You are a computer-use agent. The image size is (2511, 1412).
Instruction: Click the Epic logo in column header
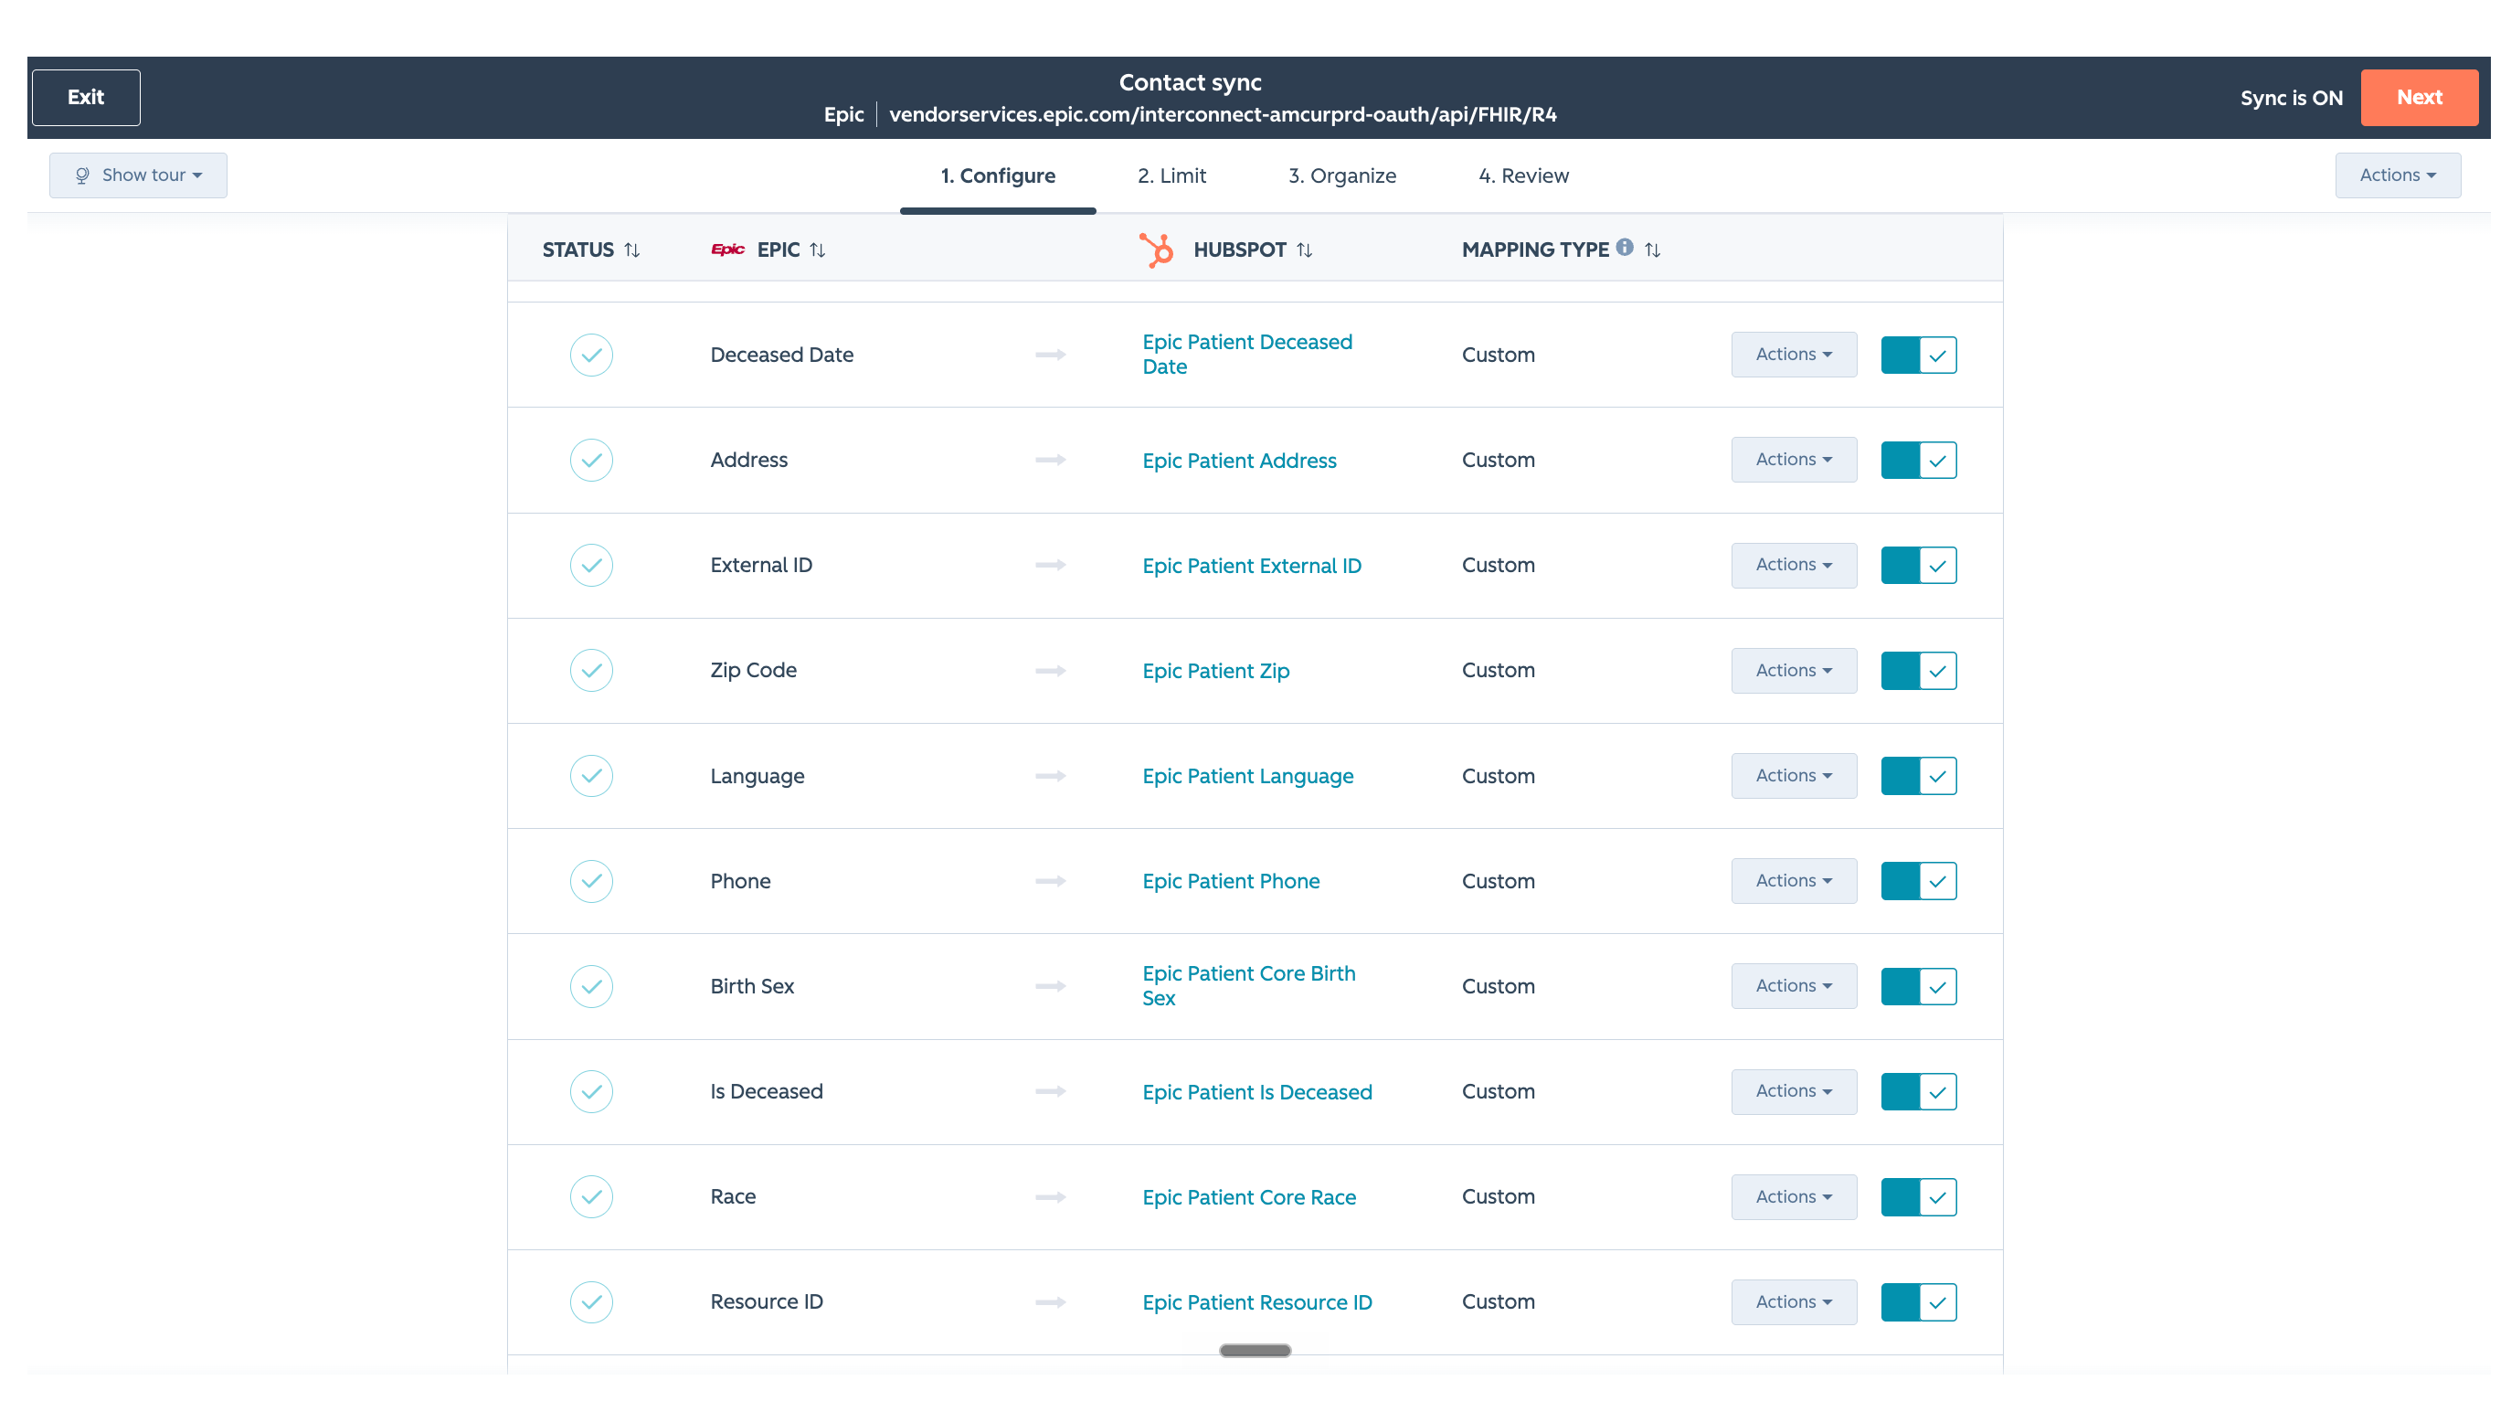[x=727, y=249]
